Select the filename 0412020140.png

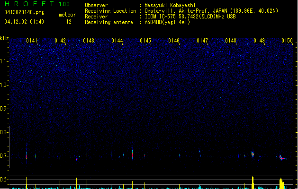click(x=24, y=12)
